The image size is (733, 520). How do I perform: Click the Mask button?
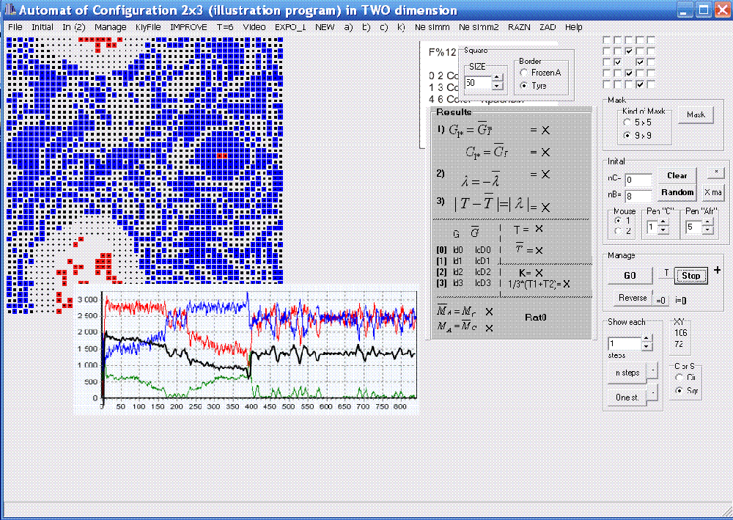tap(696, 115)
